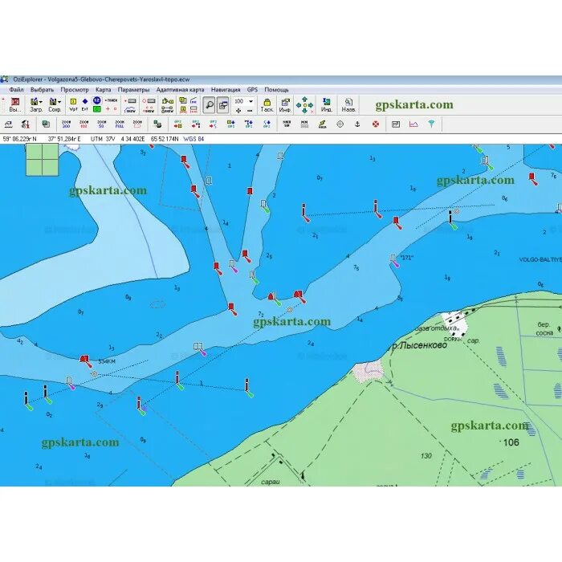Screen dimensions: 562x562
Task: Click the Инд. index map icon
Action: tap(327, 105)
